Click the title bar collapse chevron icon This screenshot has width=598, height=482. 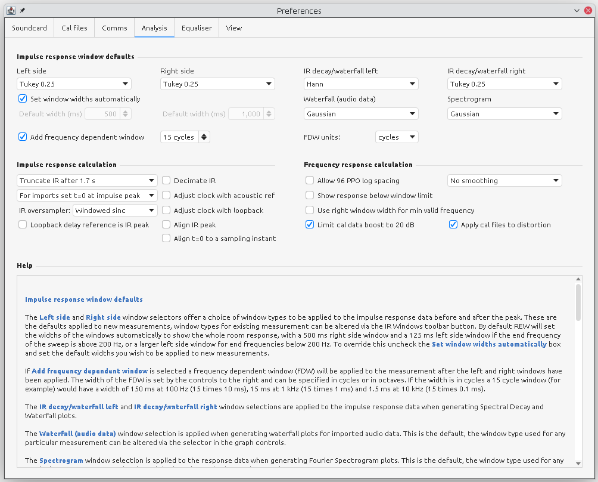pyautogui.click(x=576, y=11)
